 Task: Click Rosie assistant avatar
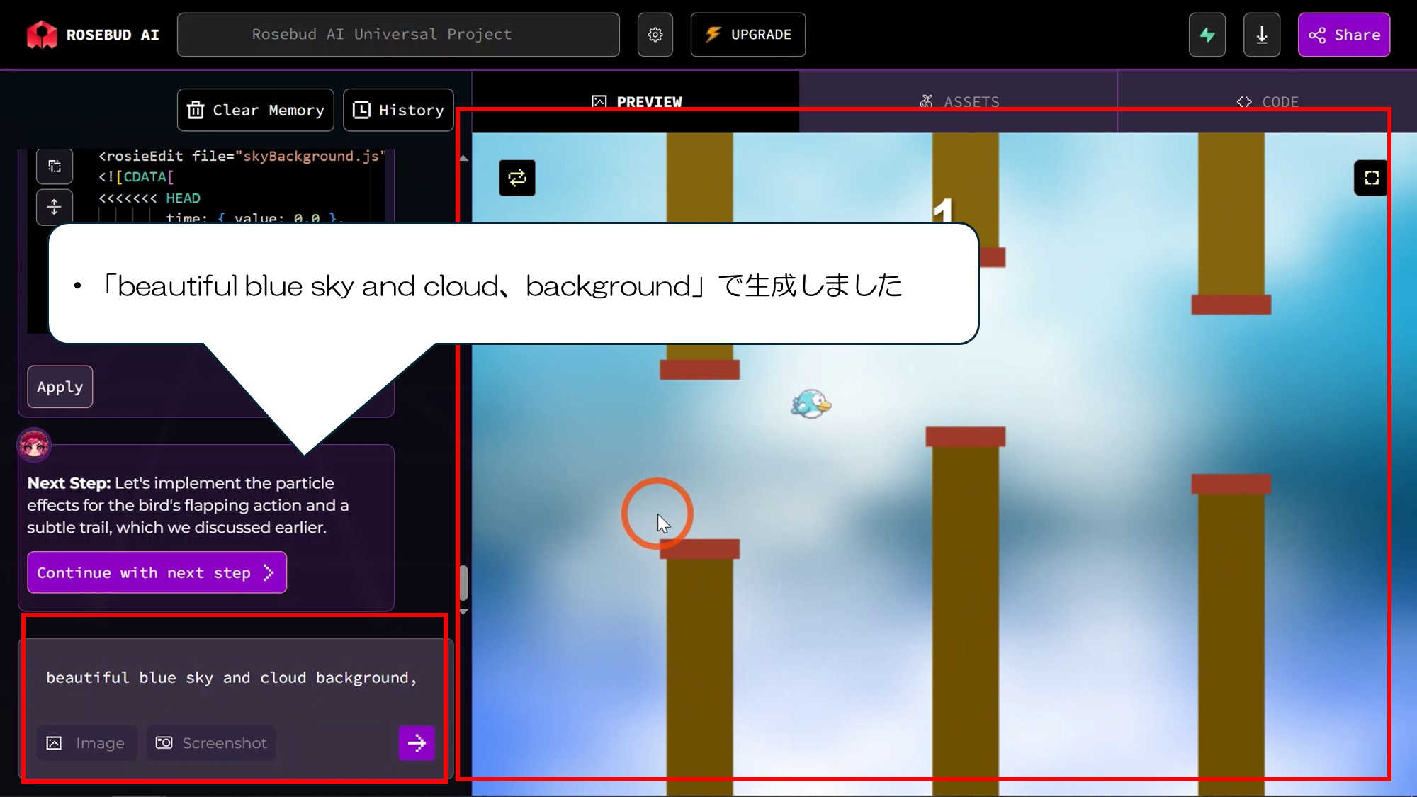click(x=34, y=444)
